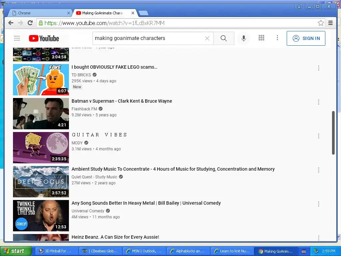Screen dimensions: 341x256
Task: Open a new tab with the tab button
Action: pyautogui.click(x=144, y=13)
